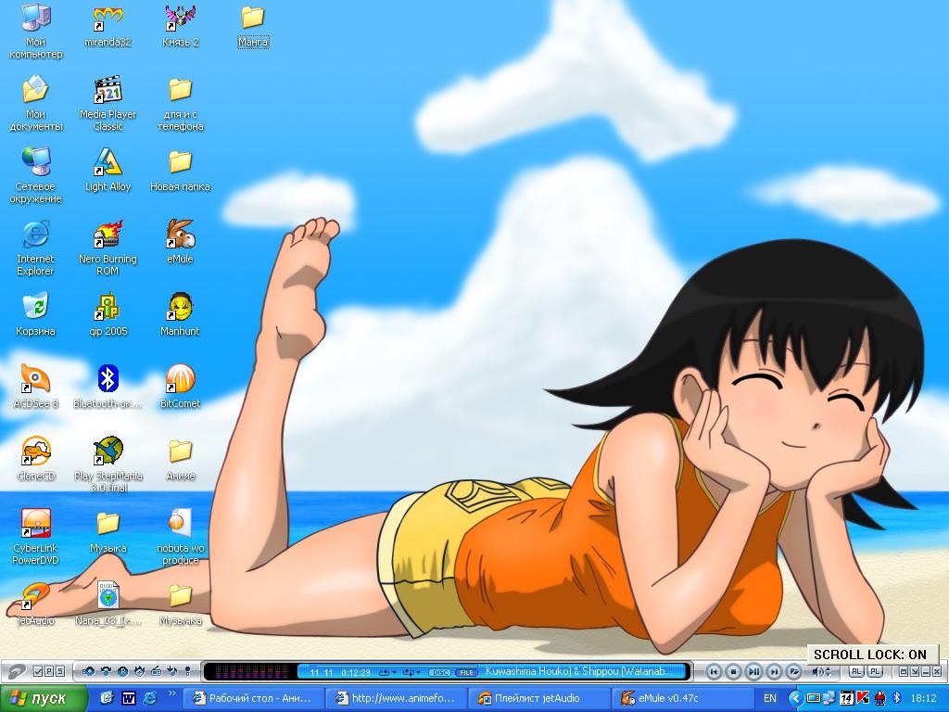Click the jetAudio music download icon
This screenshot has height=712, width=949.
(x=171, y=671)
